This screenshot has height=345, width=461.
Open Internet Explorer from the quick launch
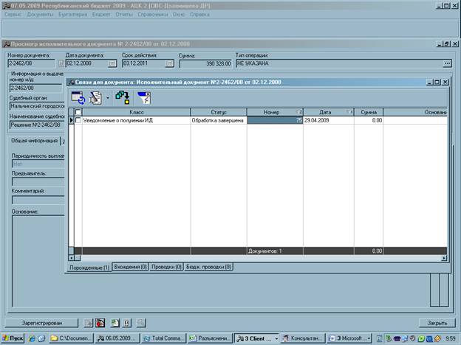32,338
